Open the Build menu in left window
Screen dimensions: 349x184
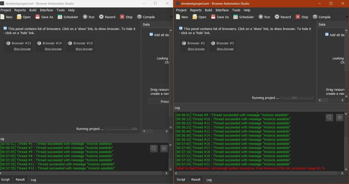pyautogui.click(x=33, y=10)
